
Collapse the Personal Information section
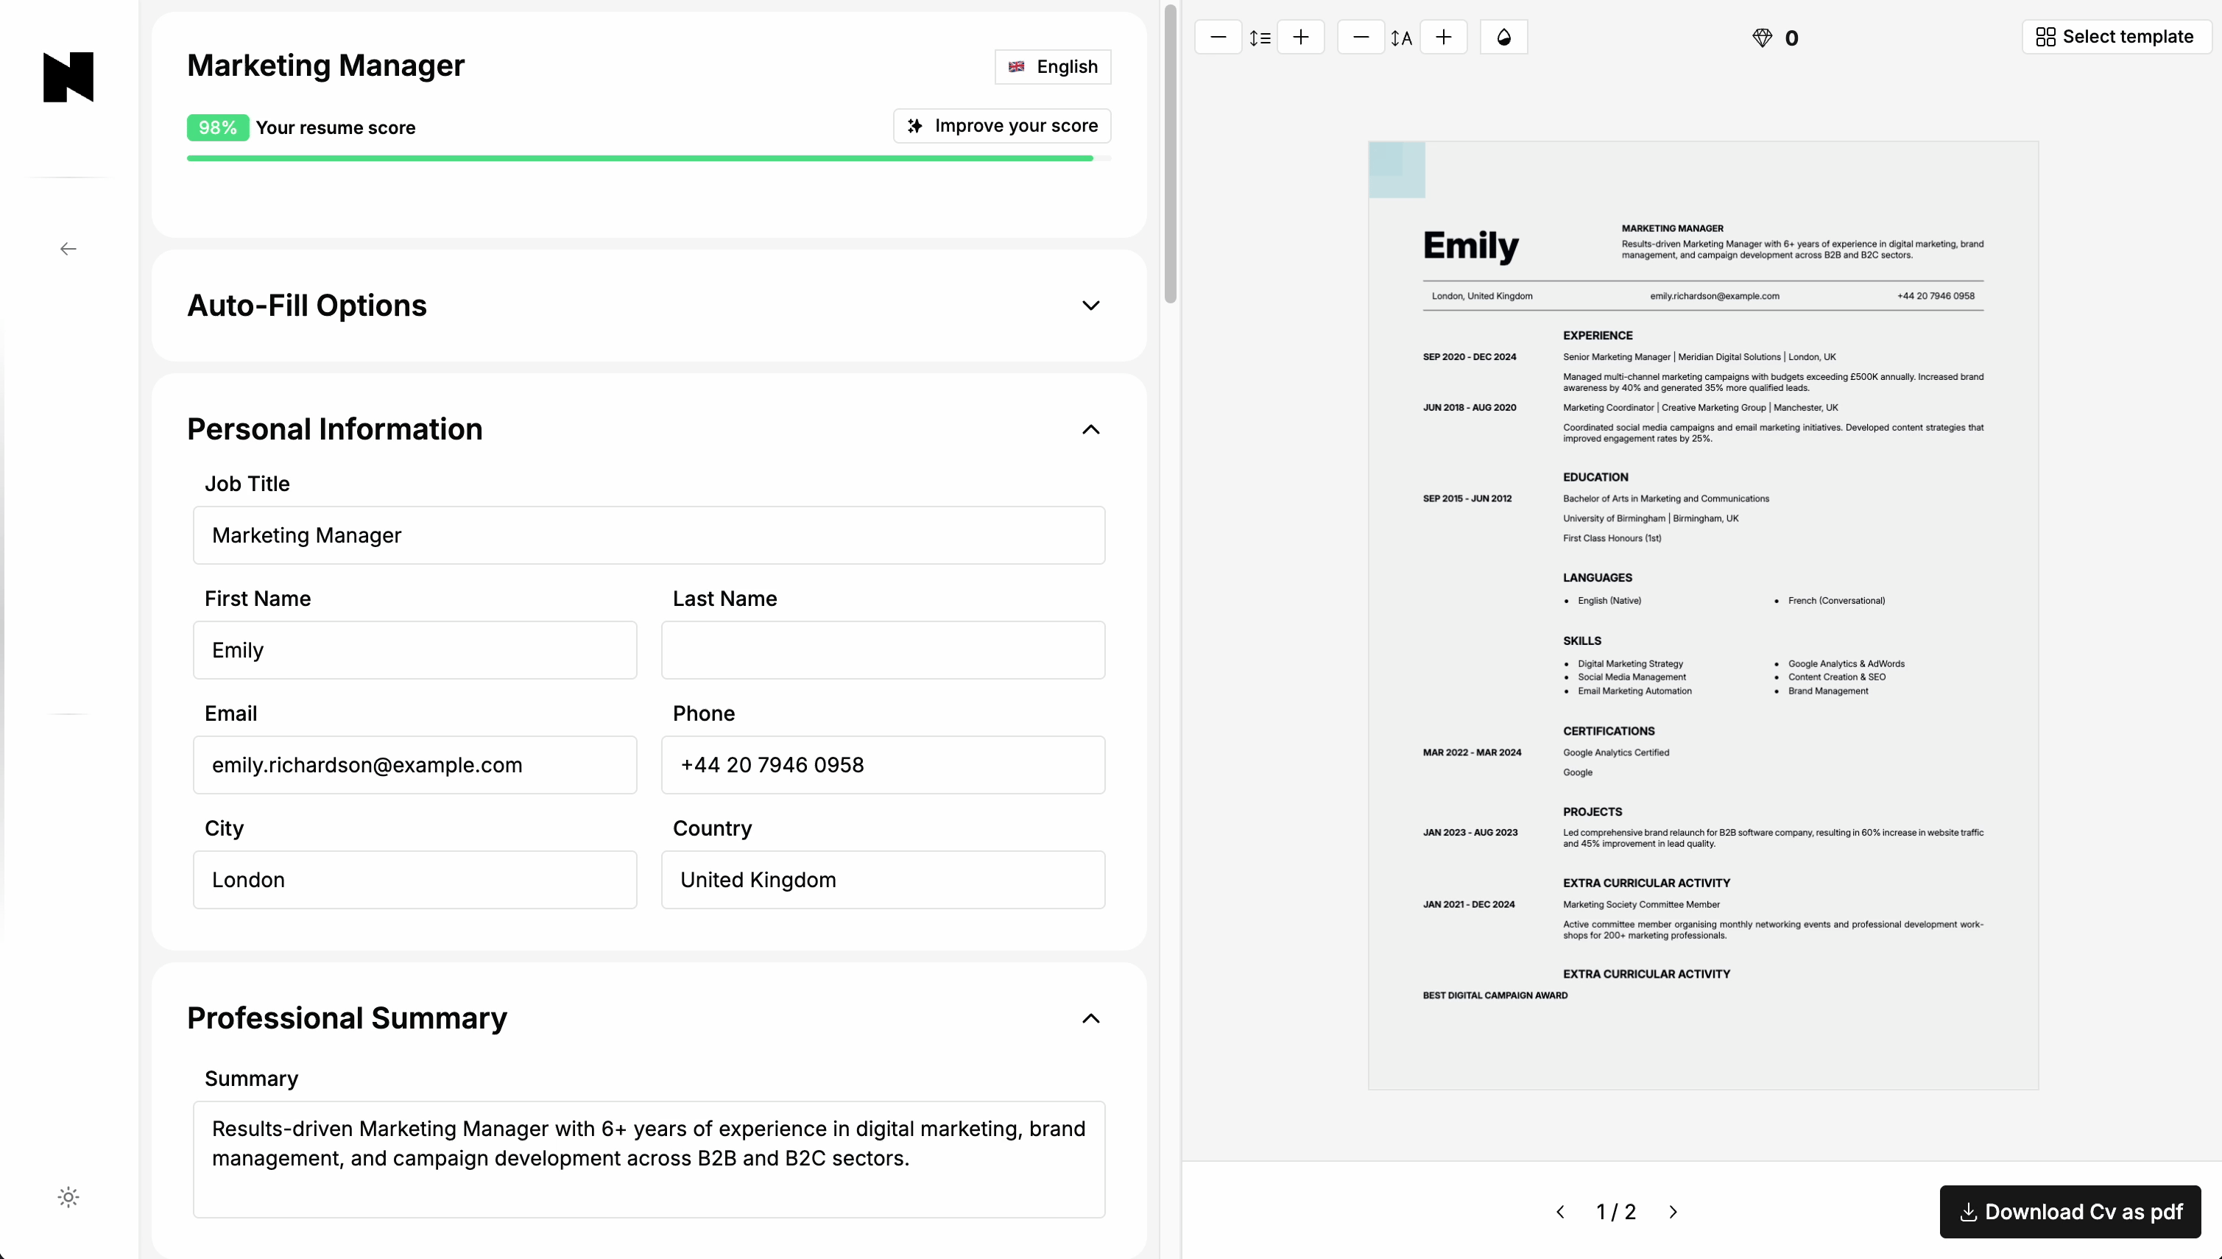[x=1091, y=430]
